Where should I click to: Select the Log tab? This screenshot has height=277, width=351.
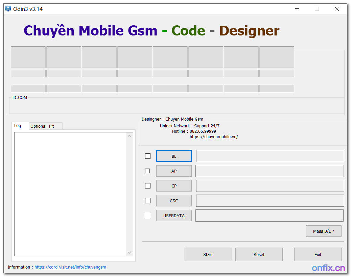[20, 126]
